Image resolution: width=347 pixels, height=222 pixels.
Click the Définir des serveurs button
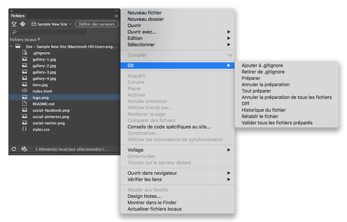pyautogui.click(x=97, y=24)
